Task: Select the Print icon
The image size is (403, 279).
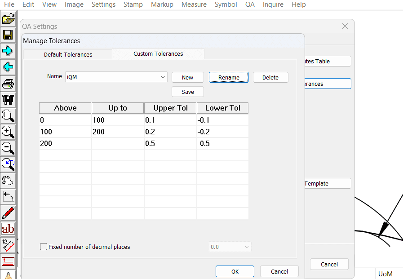Action: point(8,83)
